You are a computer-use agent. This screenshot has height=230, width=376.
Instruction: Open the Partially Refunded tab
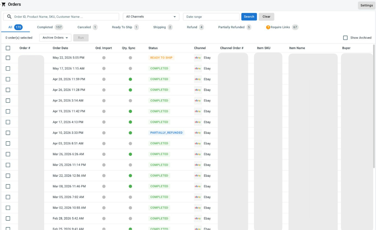[235, 27]
